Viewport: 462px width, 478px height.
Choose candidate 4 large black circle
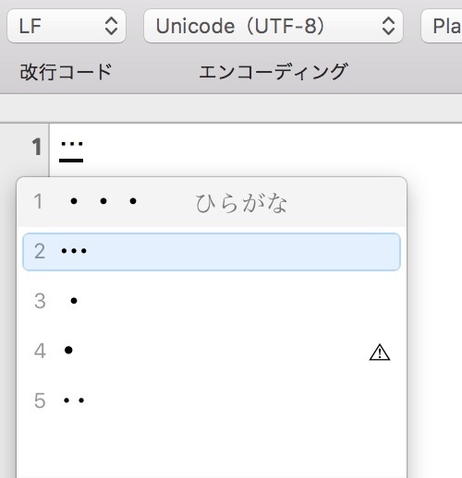tap(212, 351)
